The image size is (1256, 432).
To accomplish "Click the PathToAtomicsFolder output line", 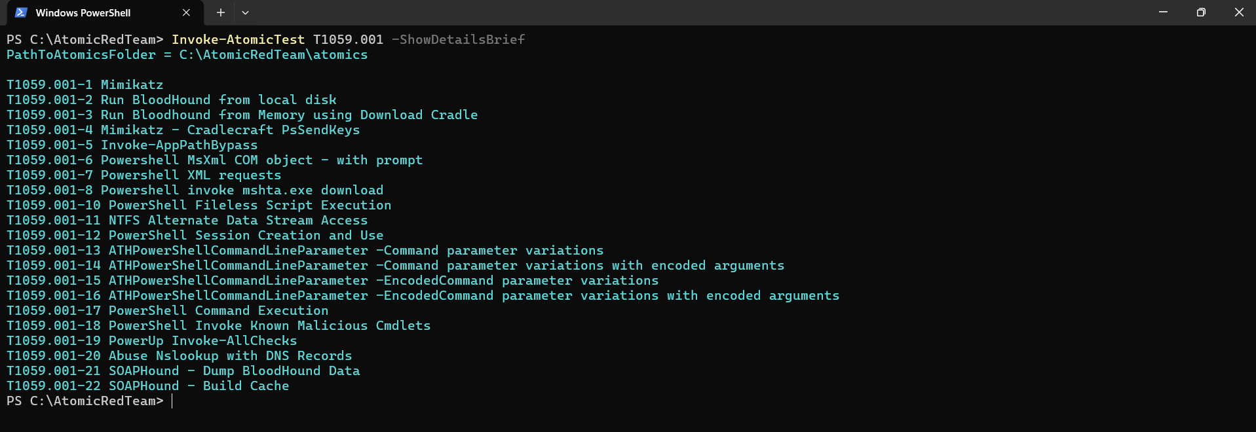I will [x=187, y=55].
